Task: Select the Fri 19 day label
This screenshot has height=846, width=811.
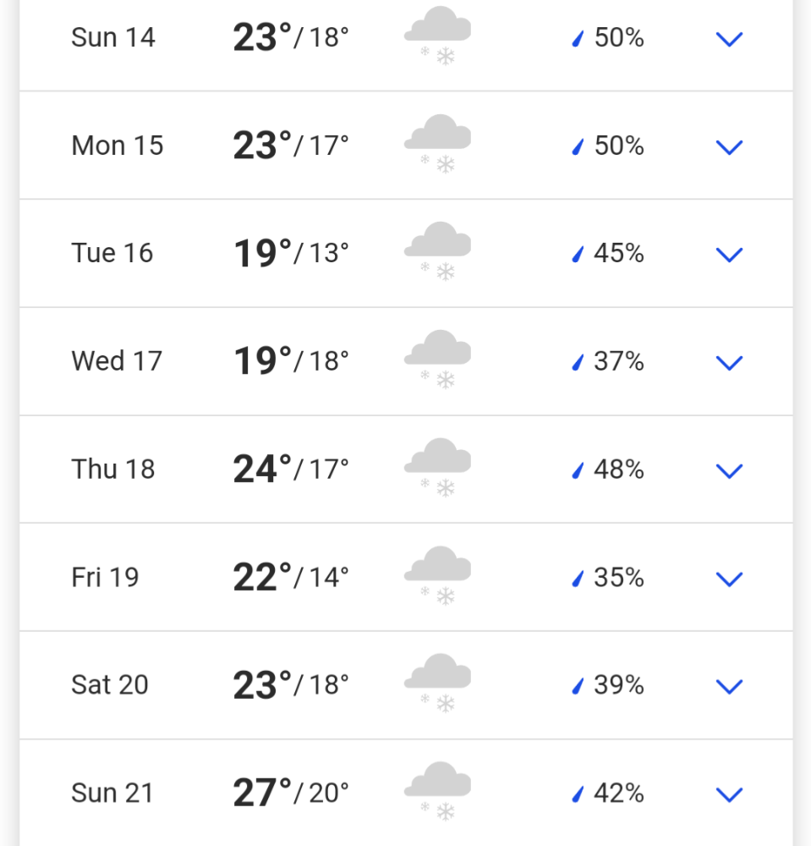Action: coord(105,577)
